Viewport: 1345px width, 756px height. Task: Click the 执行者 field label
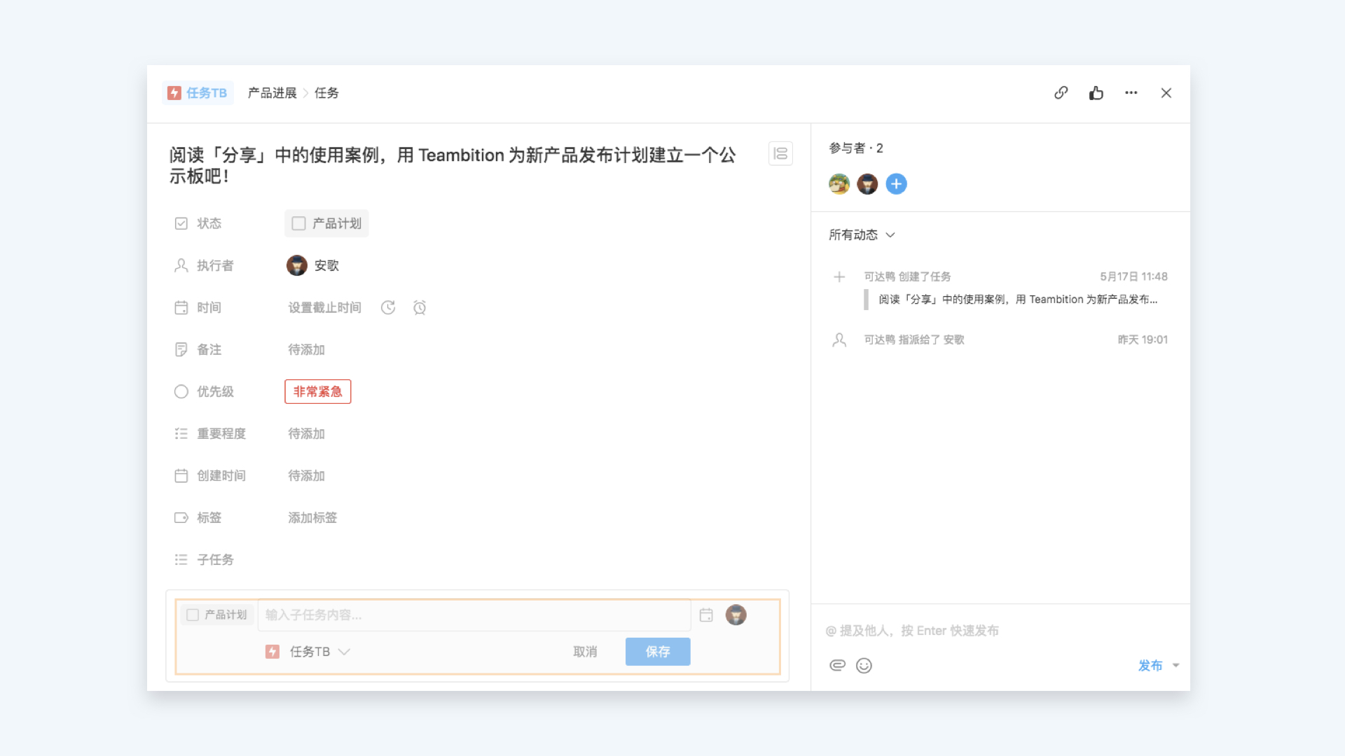(215, 265)
